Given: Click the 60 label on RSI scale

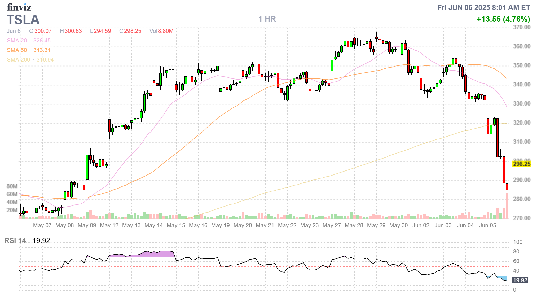Looking at the screenshot, I should click(516, 261).
